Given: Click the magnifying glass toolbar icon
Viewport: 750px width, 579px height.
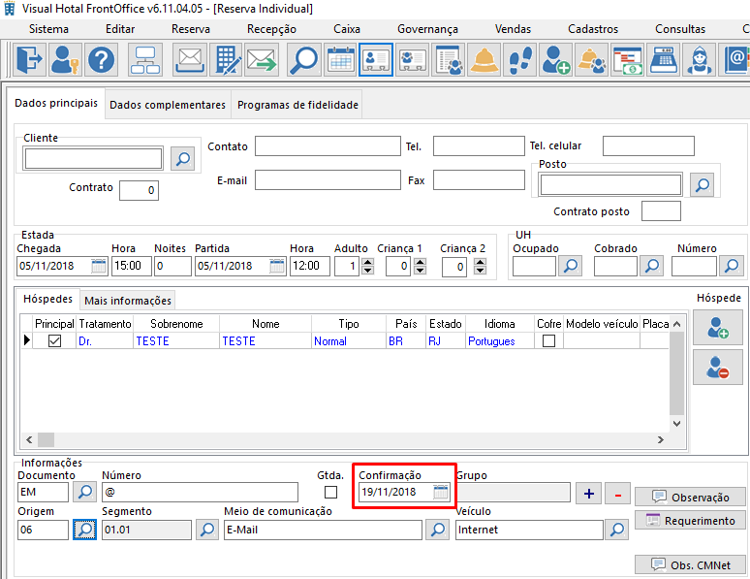Looking at the screenshot, I should 304,60.
